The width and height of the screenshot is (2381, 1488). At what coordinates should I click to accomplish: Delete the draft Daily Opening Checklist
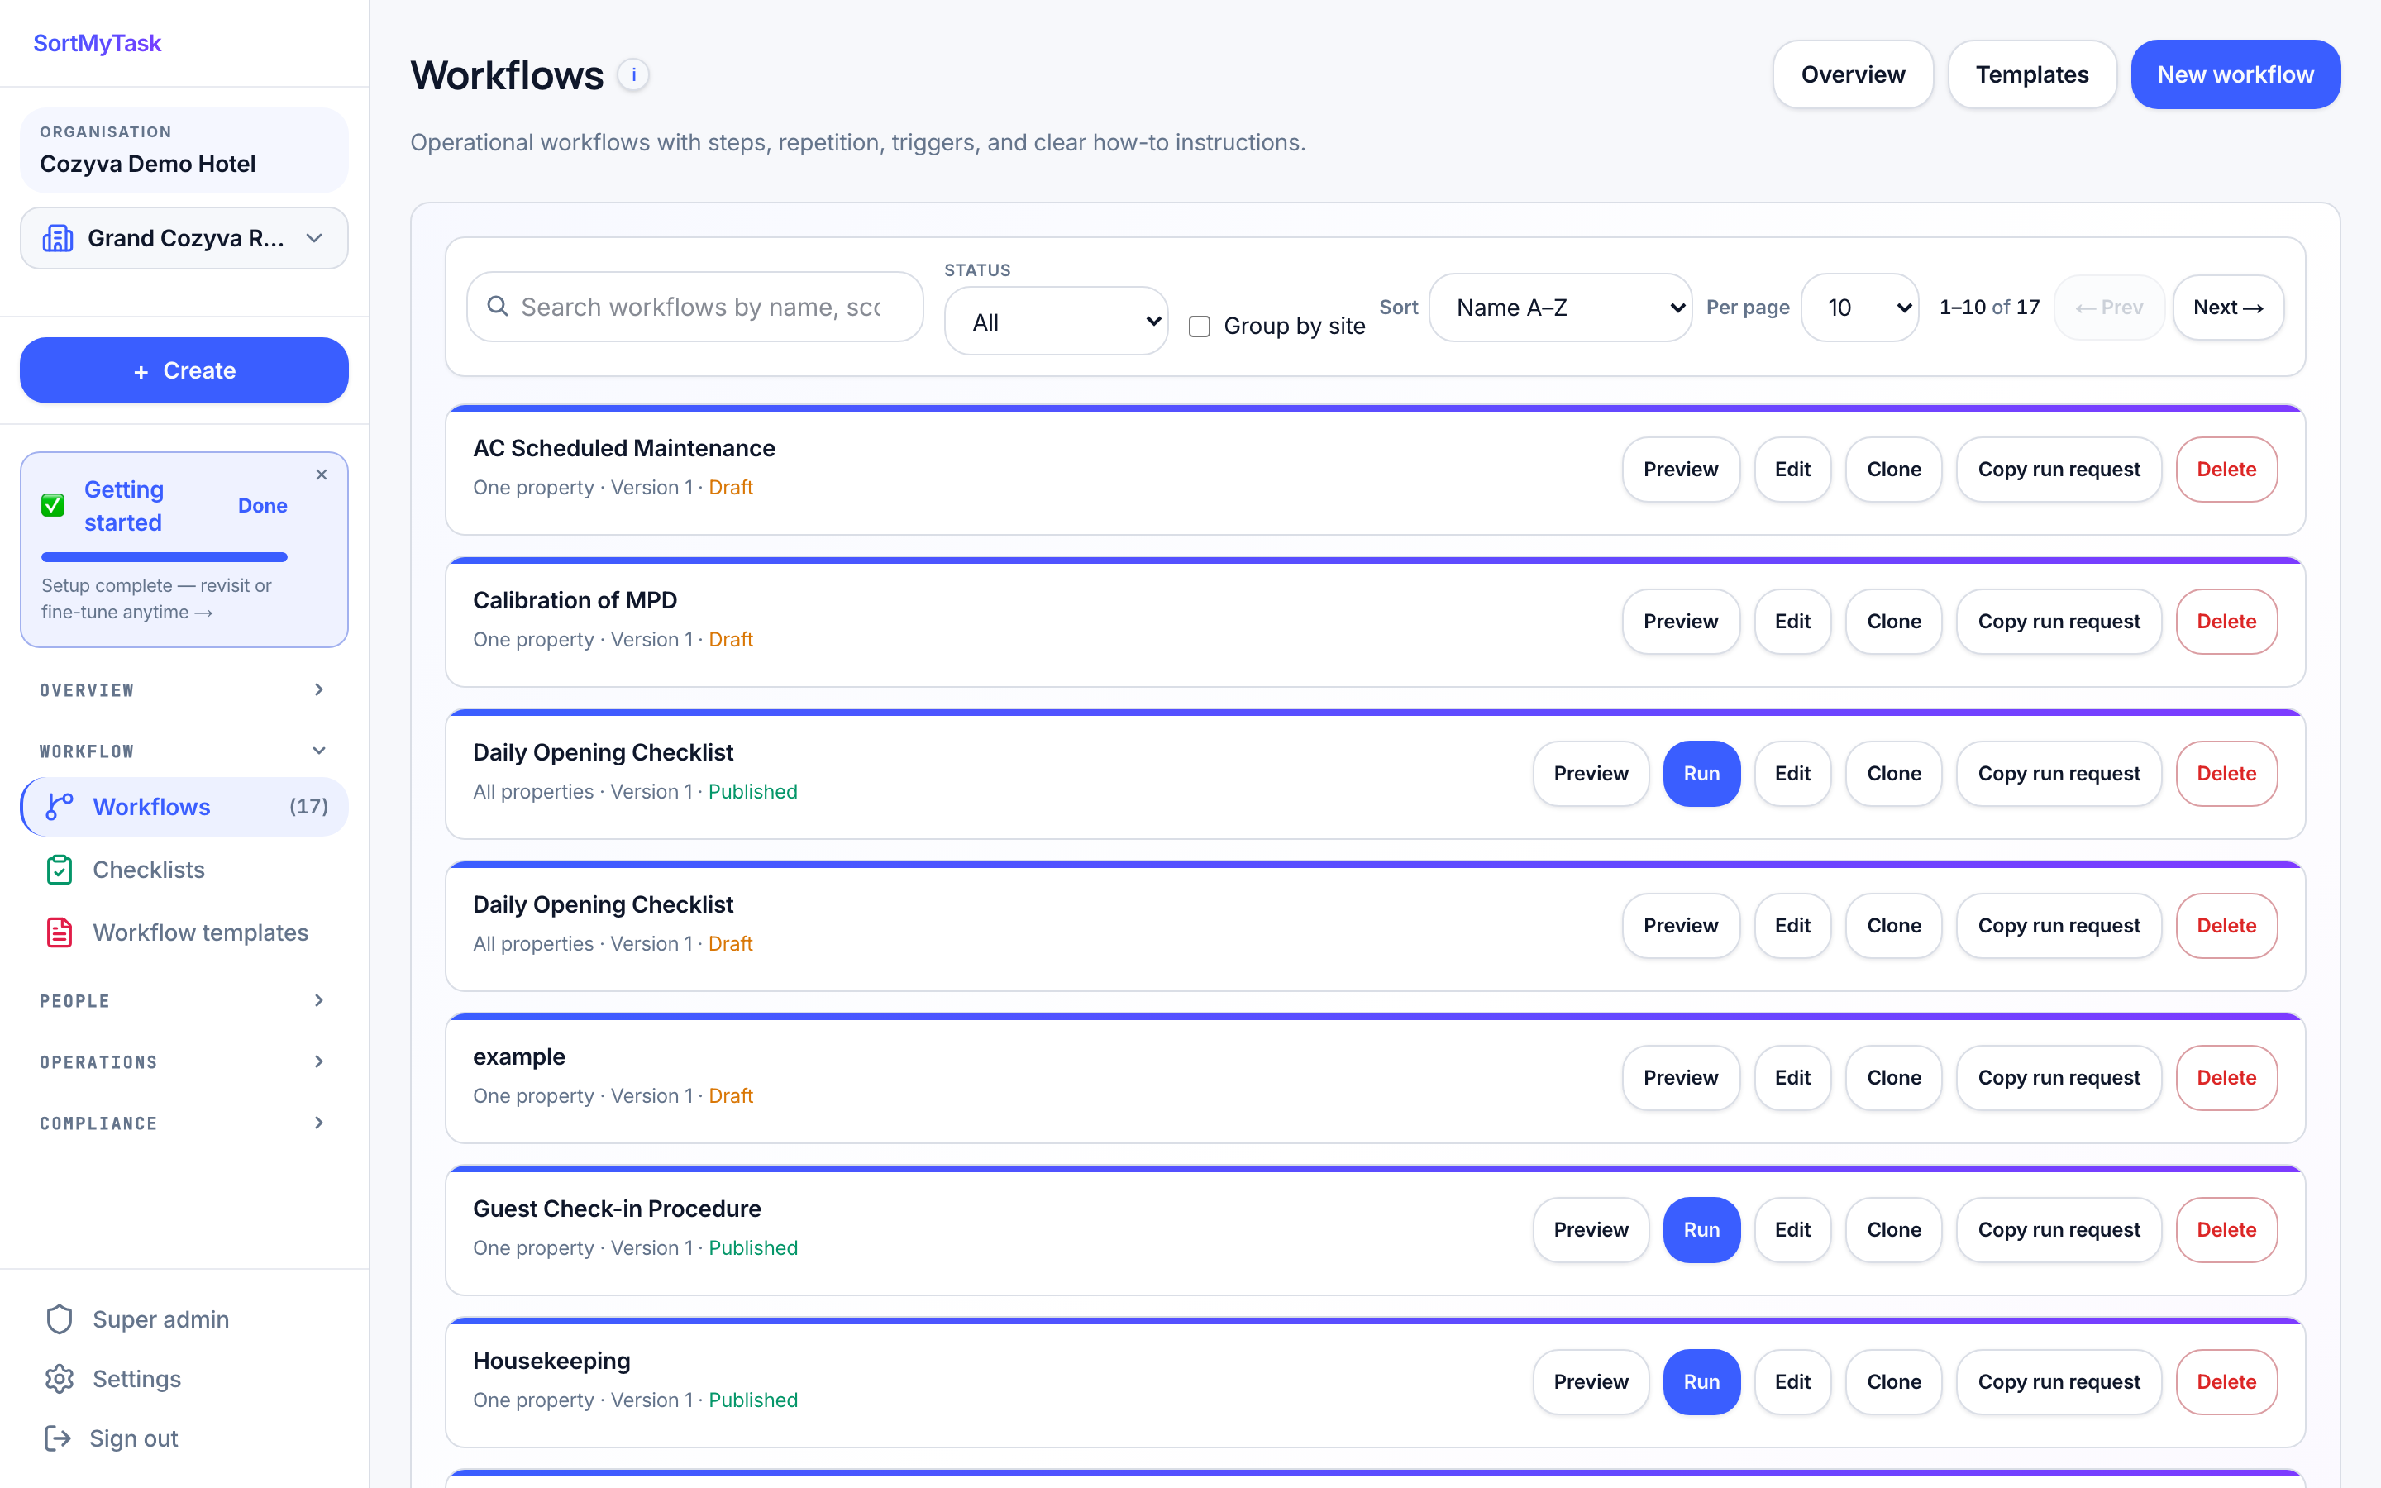(x=2226, y=925)
